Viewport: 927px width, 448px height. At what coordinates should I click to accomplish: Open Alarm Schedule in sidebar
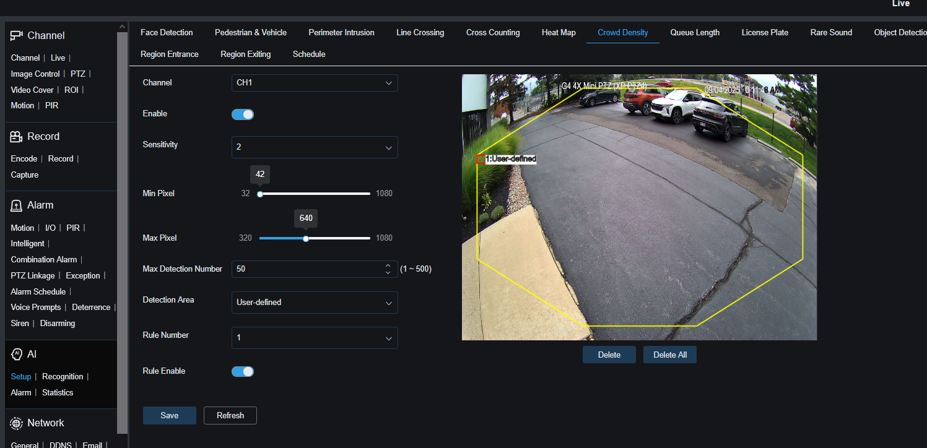point(38,292)
